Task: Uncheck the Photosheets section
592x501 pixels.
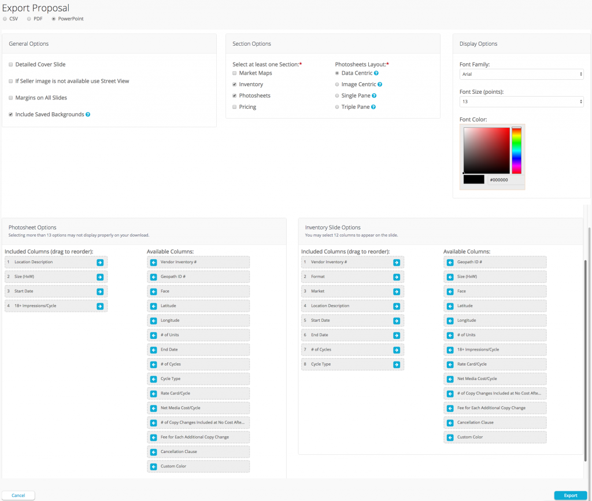Action: pos(235,96)
